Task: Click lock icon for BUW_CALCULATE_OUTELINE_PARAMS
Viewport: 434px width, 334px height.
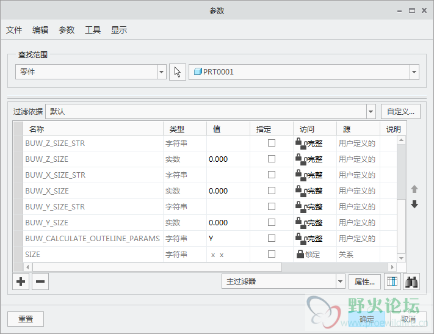Action: tap(301, 239)
